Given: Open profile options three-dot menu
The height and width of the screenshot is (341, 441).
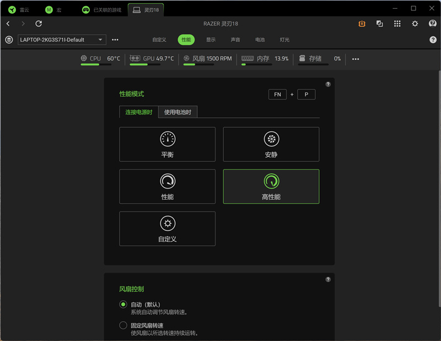Looking at the screenshot, I should pos(115,40).
